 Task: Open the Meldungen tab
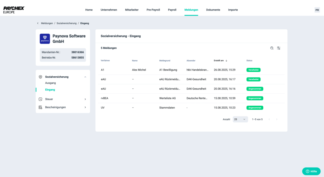coord(191,10)
